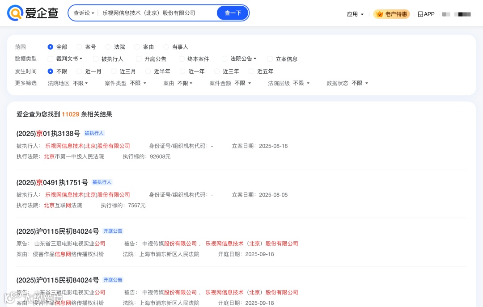The image size is (483, 307).
Task: Click 执行标的 value 92608元
Action: point(160,156)
